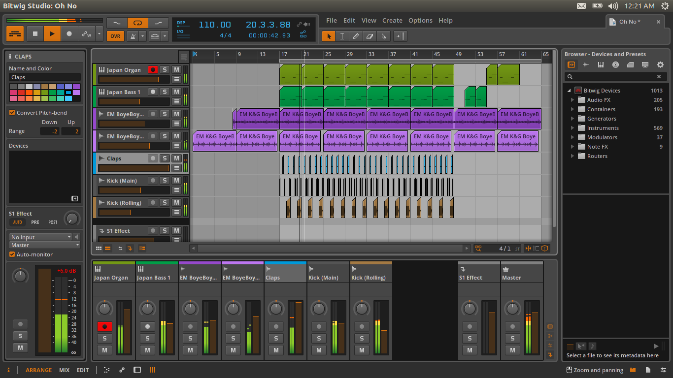Screen dimensions: 673x378
Task: Open the Music browser disc icon
Action: coord(615,65)
